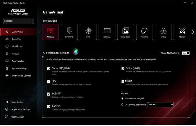Activate the RACING speedometer mode
This screenshot has width=196, height=126.
click(144, 32)
